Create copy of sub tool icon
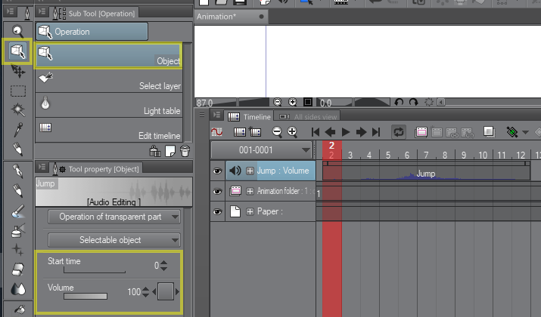This screenshot has height=317, width=541. point(170,151)
